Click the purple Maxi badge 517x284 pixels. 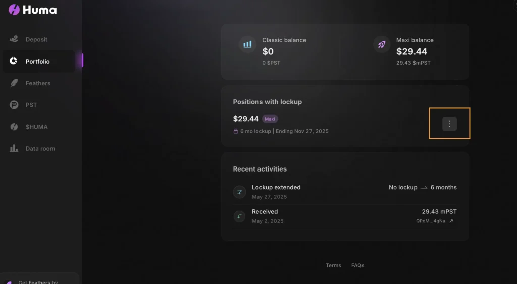270,119
